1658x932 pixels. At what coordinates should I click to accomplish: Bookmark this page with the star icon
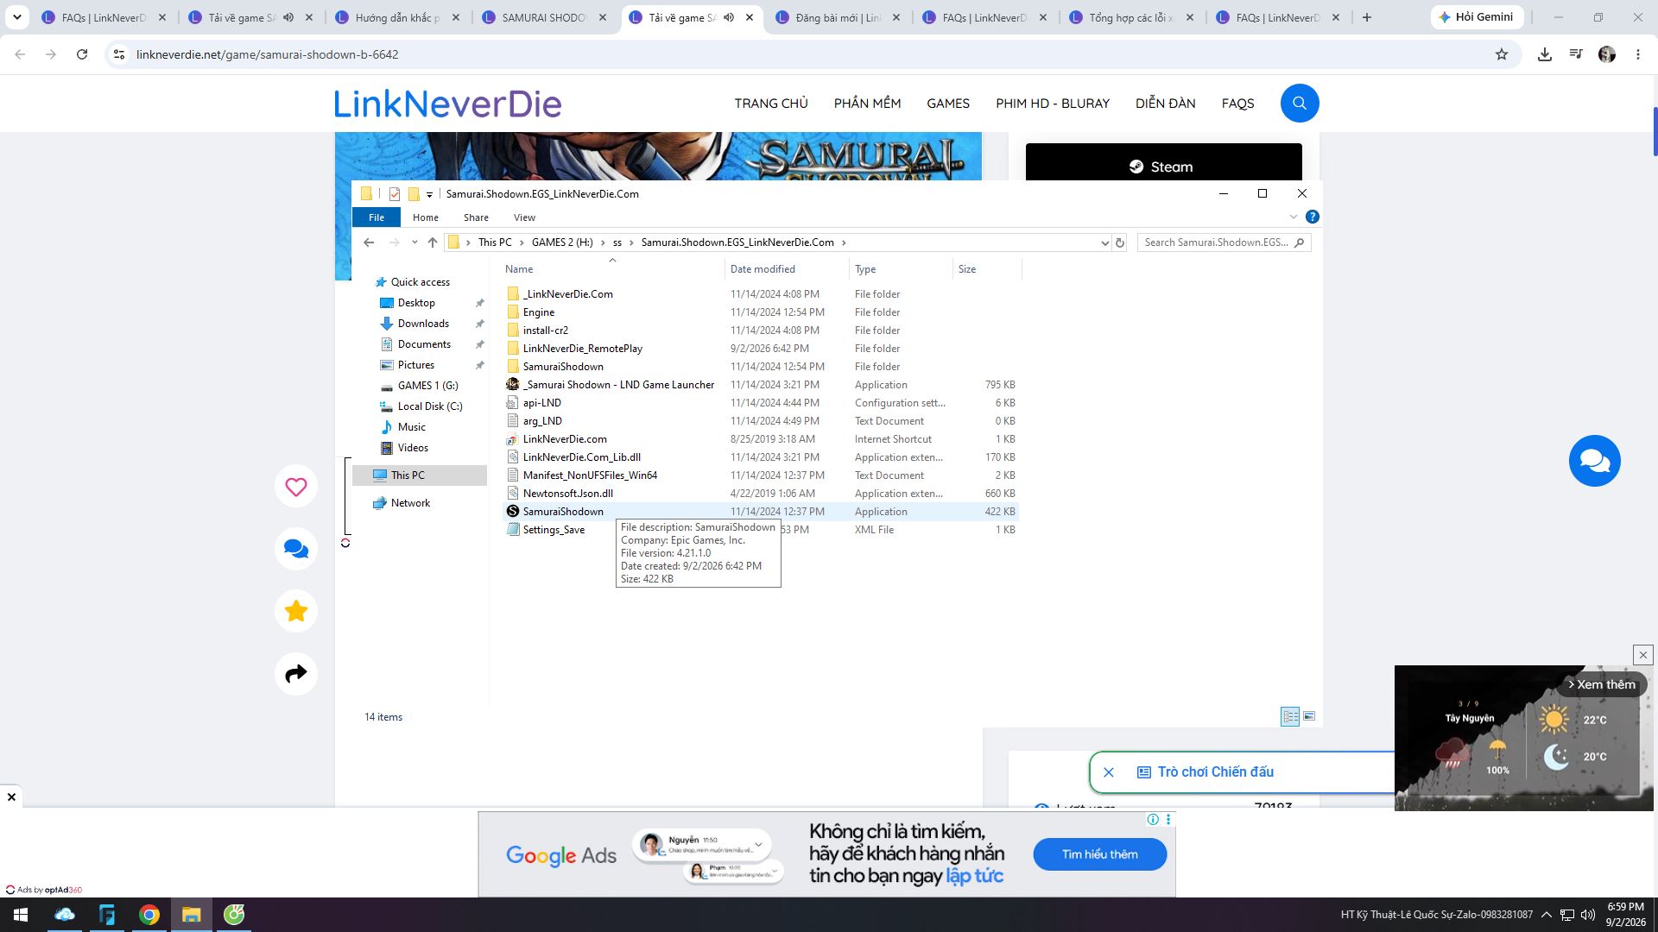click(x=1502, y=54)
